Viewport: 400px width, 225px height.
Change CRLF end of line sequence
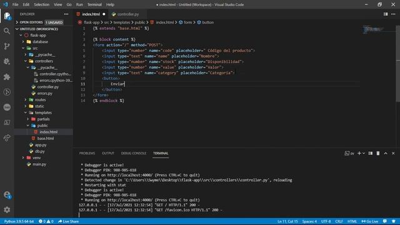coord(339,221)
